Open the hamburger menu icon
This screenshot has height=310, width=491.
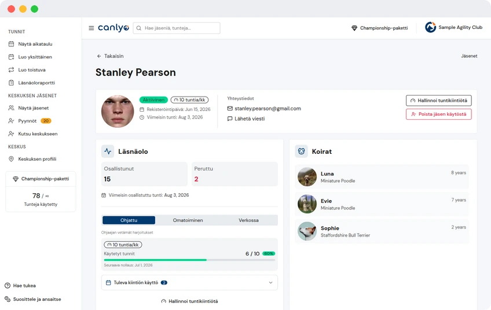click(91, 28)
